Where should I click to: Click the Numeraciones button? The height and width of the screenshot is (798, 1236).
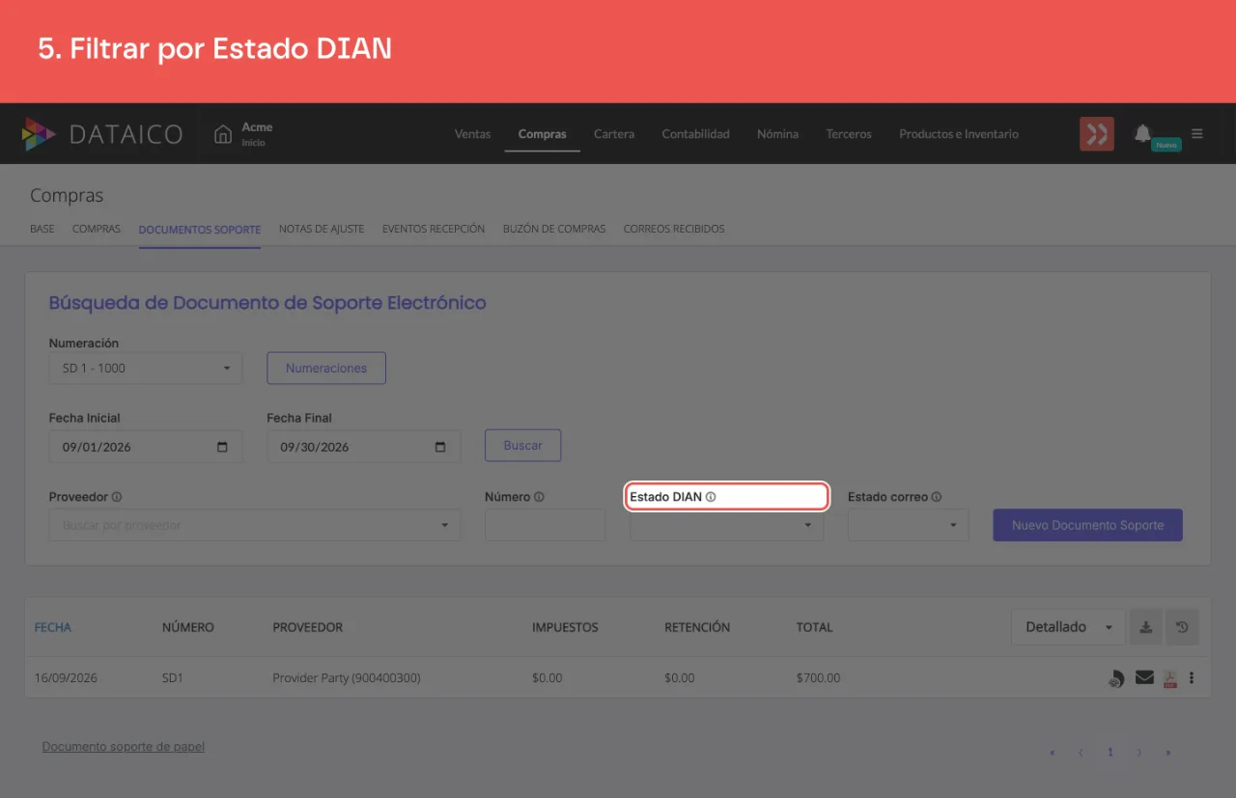click(326, 368)
